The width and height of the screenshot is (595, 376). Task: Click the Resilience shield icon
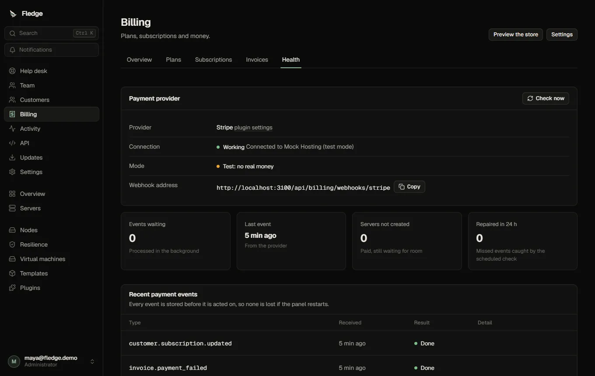point(12,244)
